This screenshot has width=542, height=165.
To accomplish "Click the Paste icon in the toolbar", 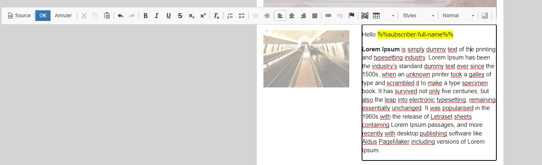I will point(107,16).
